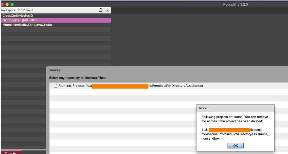Click the Workspace: IDE-Default label

(17, 10)
